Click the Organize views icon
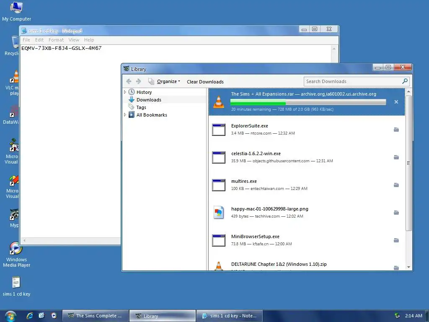 click(151, 81)
